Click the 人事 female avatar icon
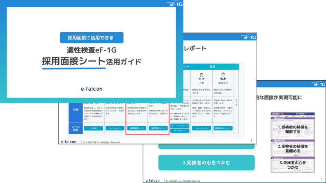 201,76
